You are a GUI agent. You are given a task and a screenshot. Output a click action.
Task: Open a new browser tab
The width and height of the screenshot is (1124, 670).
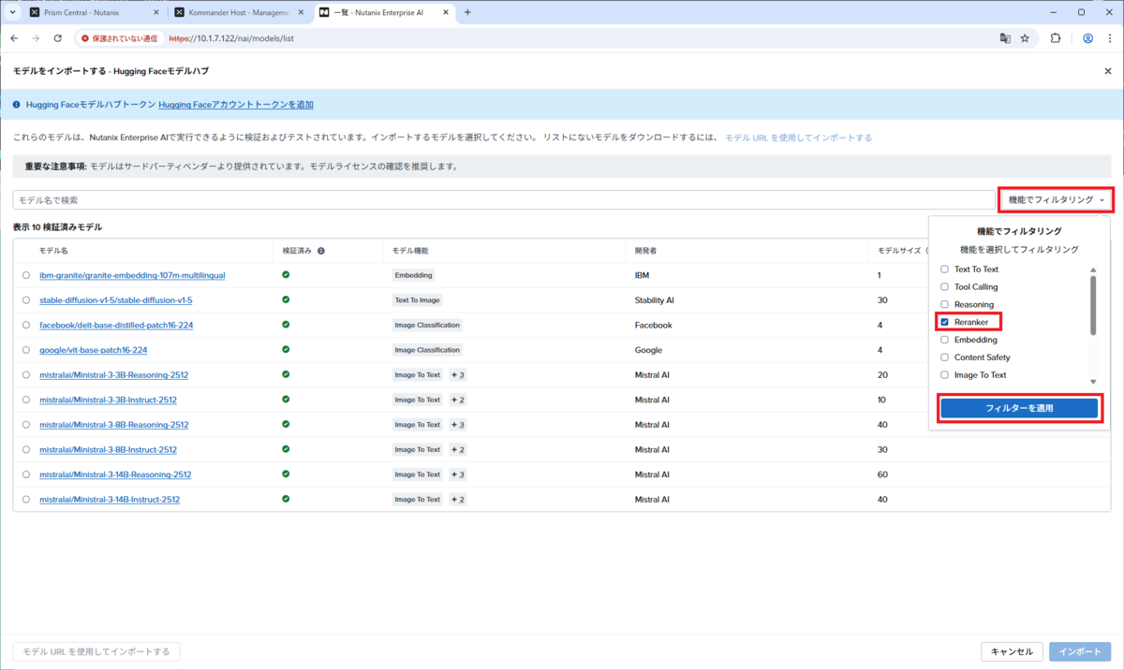coord(467,12)
